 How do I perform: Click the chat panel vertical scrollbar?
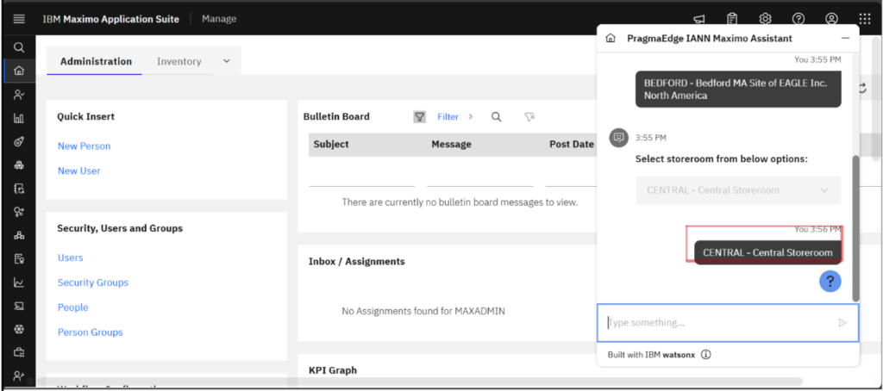pos(856,228)
